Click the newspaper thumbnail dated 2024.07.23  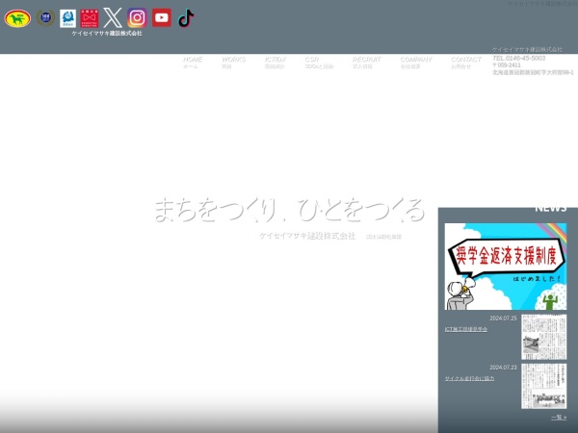point(543,386)
